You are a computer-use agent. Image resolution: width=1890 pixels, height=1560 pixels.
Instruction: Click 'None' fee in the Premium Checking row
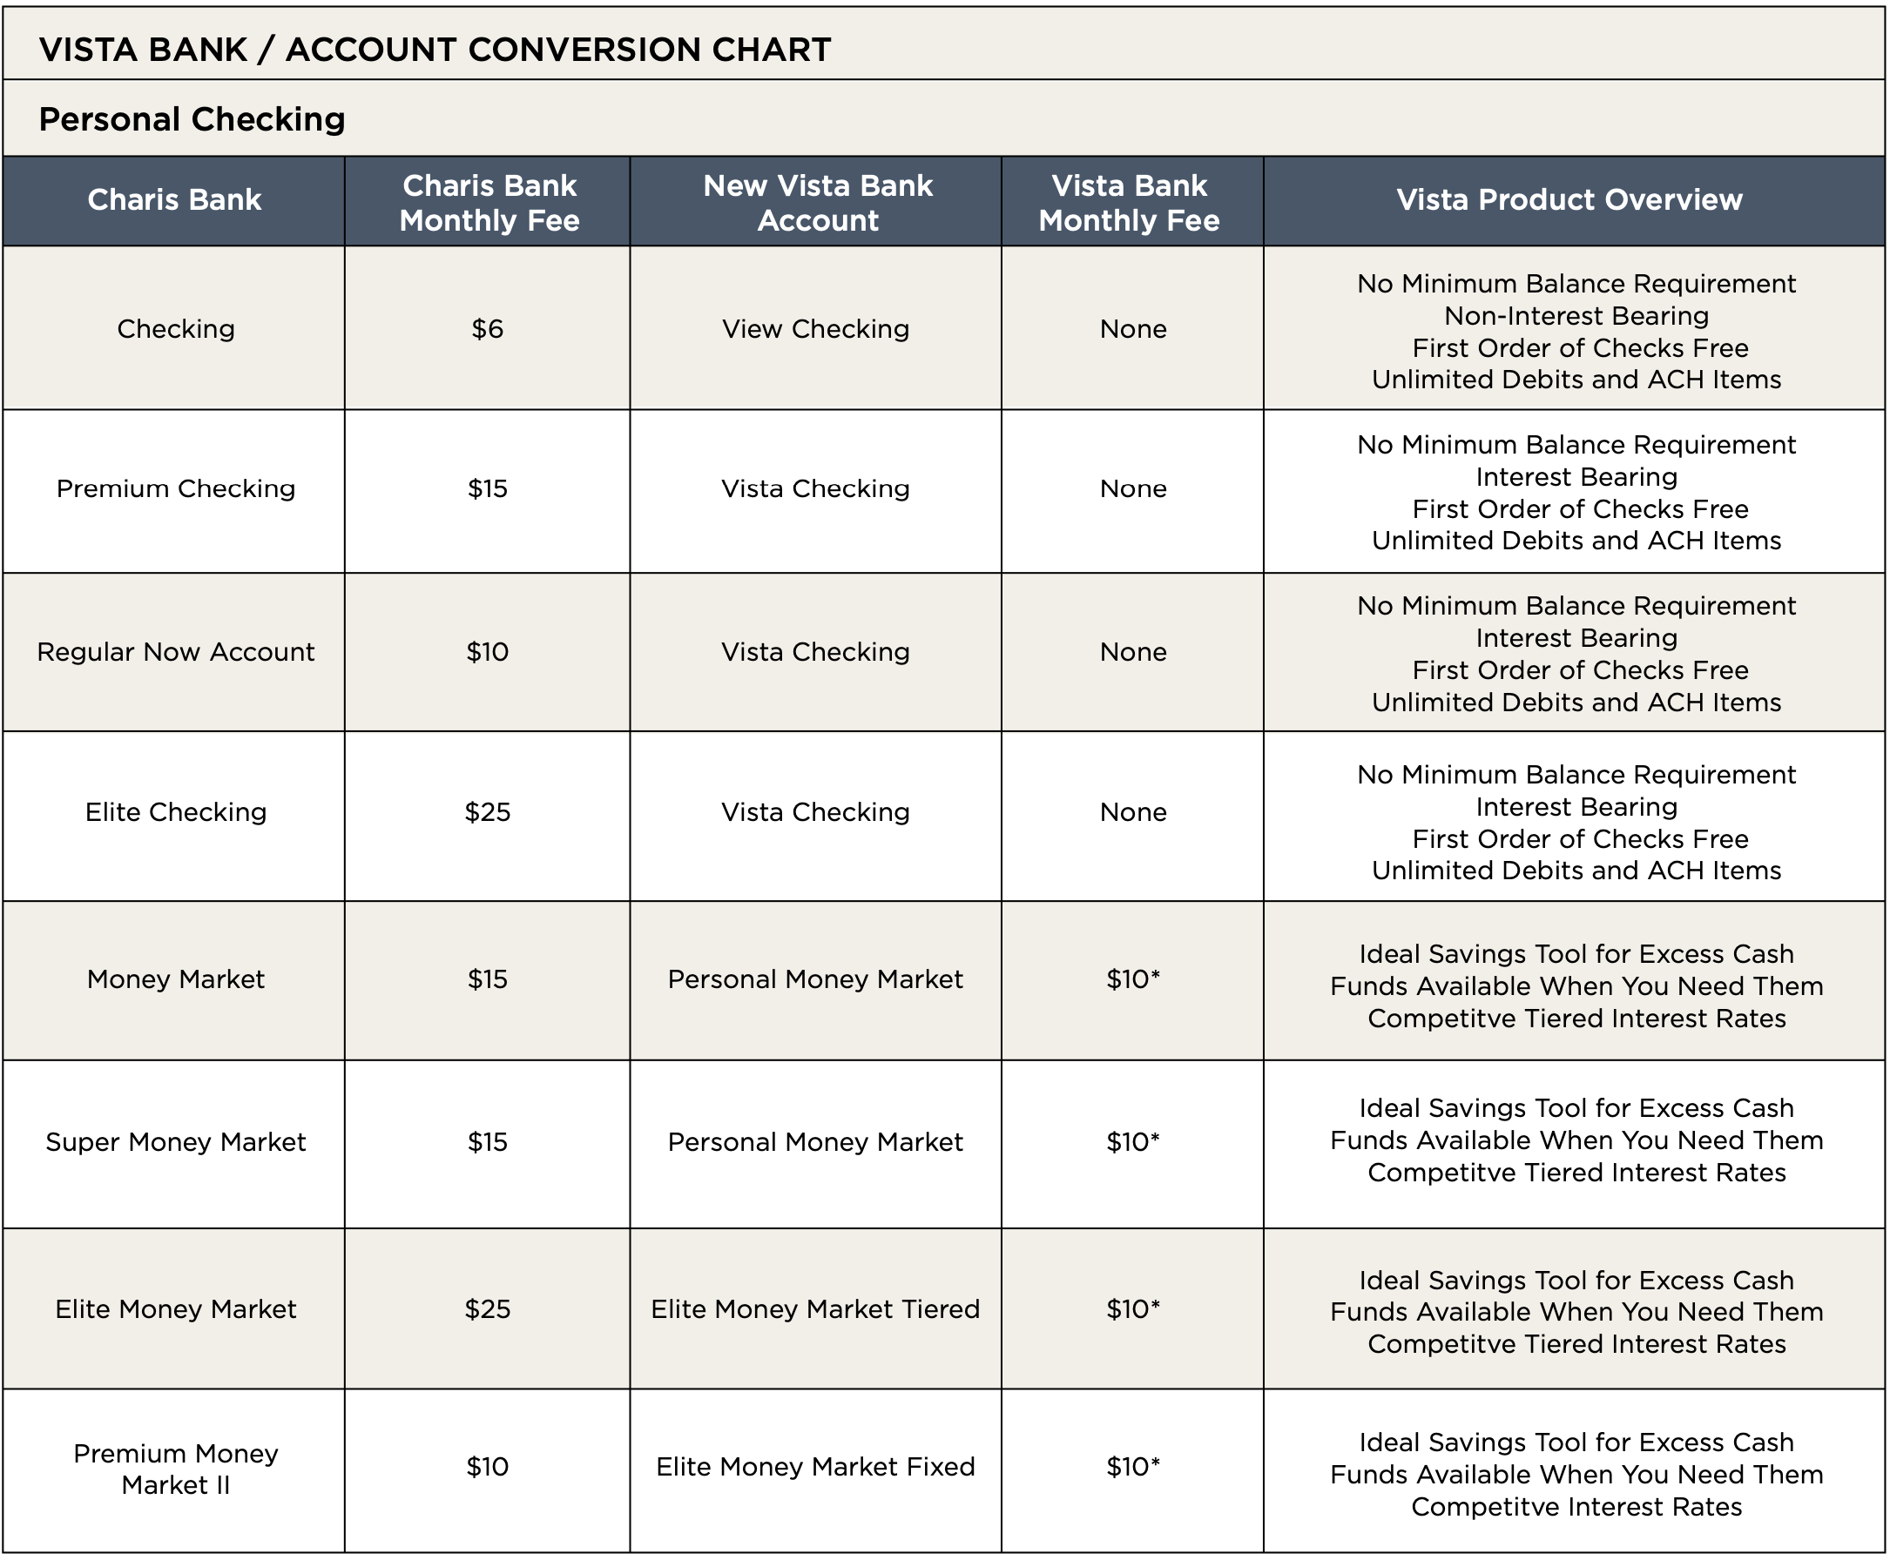(1133, 489)
